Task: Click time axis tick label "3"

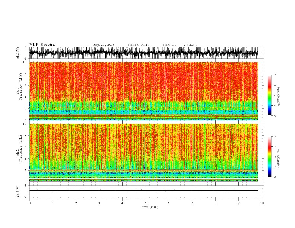Action: click(x=99, y=203)
